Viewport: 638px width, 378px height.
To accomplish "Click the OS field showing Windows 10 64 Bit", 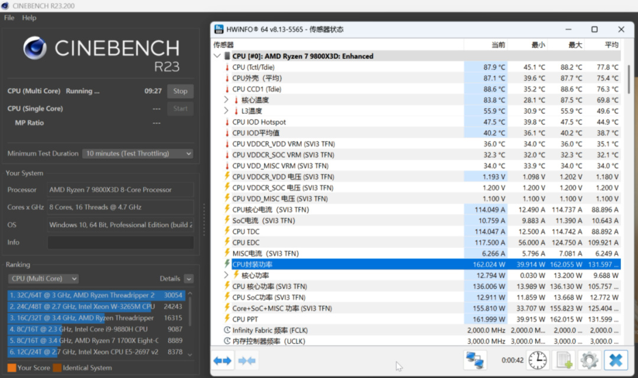I will coord(121,224).
